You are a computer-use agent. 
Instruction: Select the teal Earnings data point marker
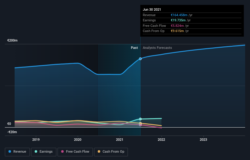(140, 119)
